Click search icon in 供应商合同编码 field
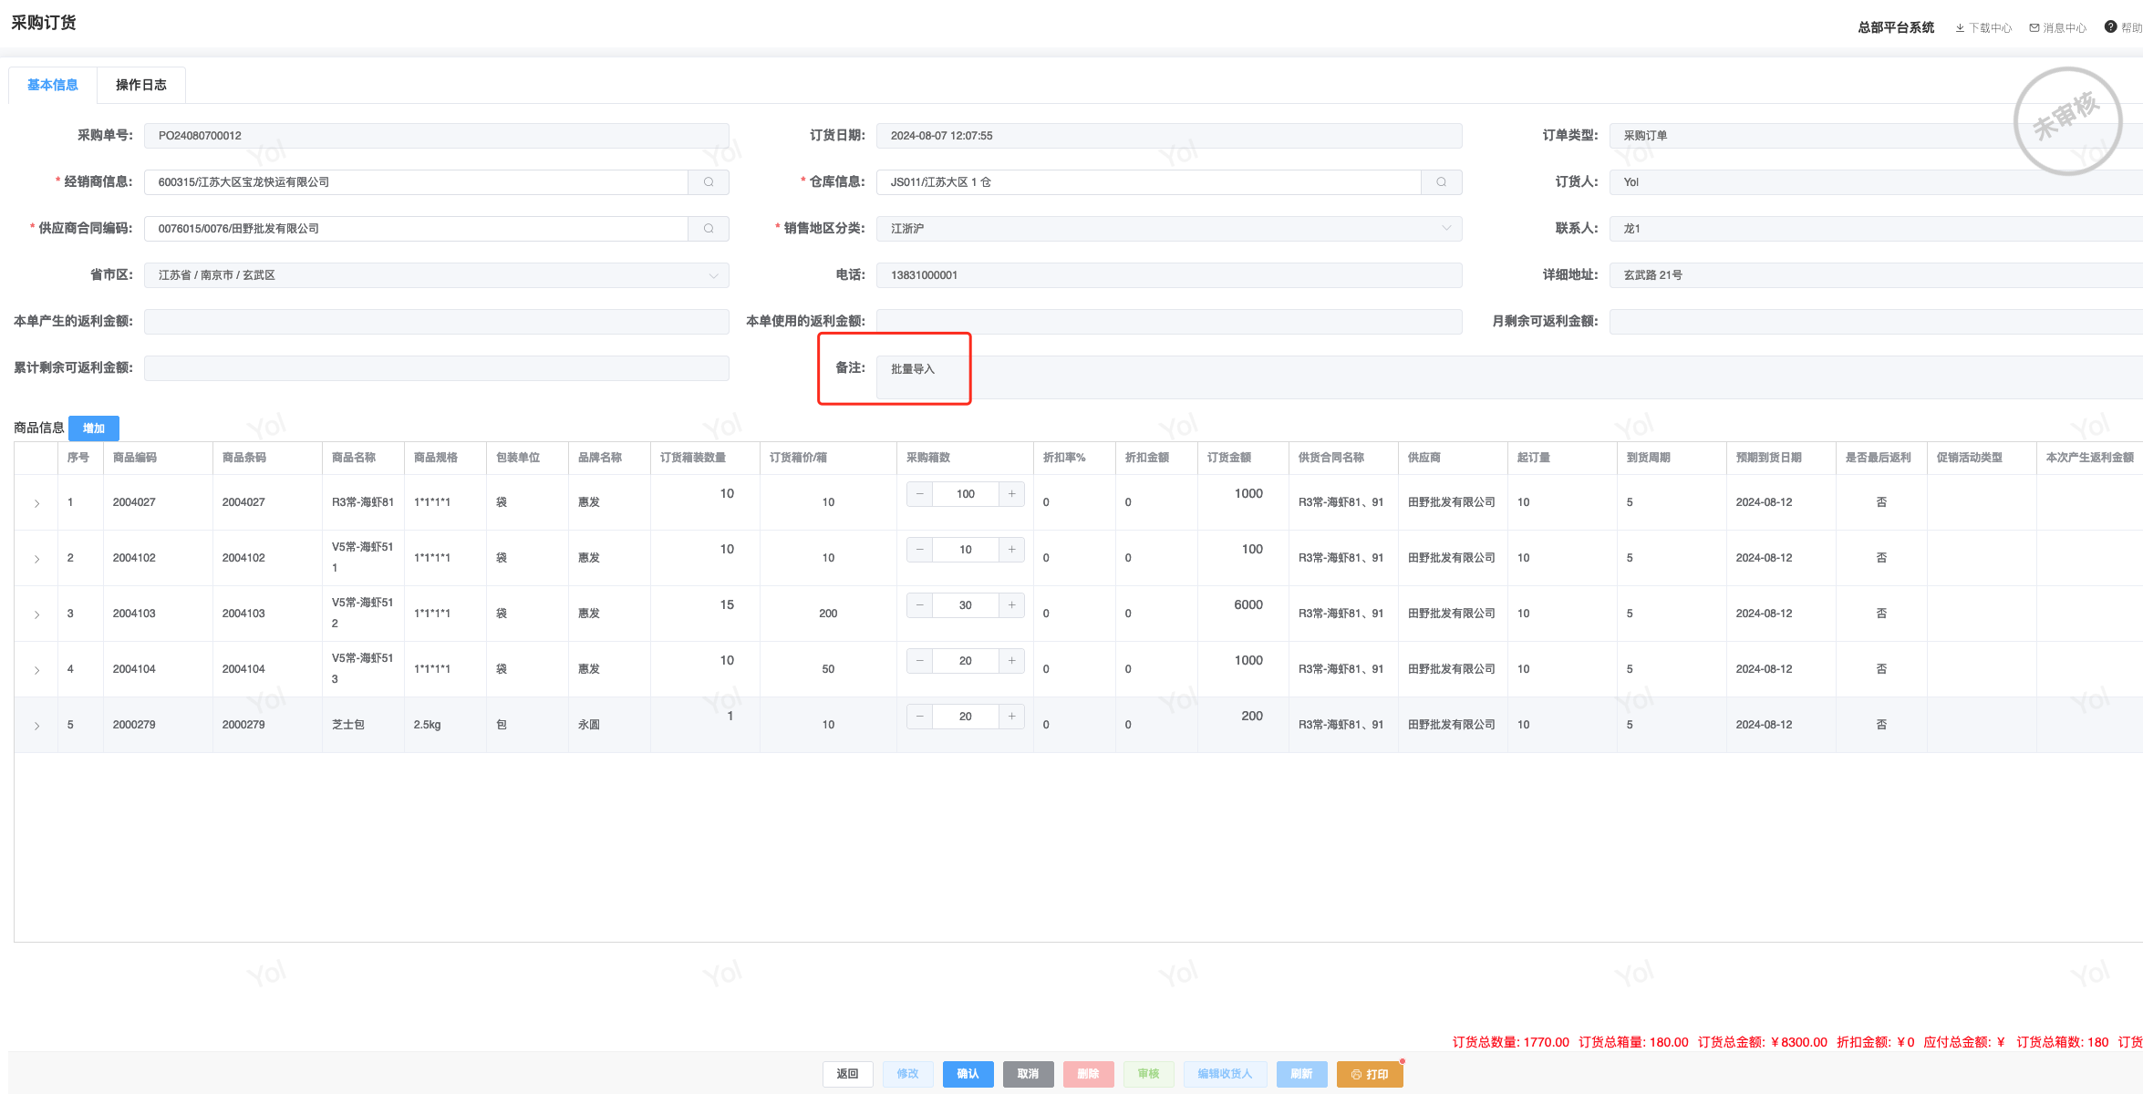 (x=709, y=229)
